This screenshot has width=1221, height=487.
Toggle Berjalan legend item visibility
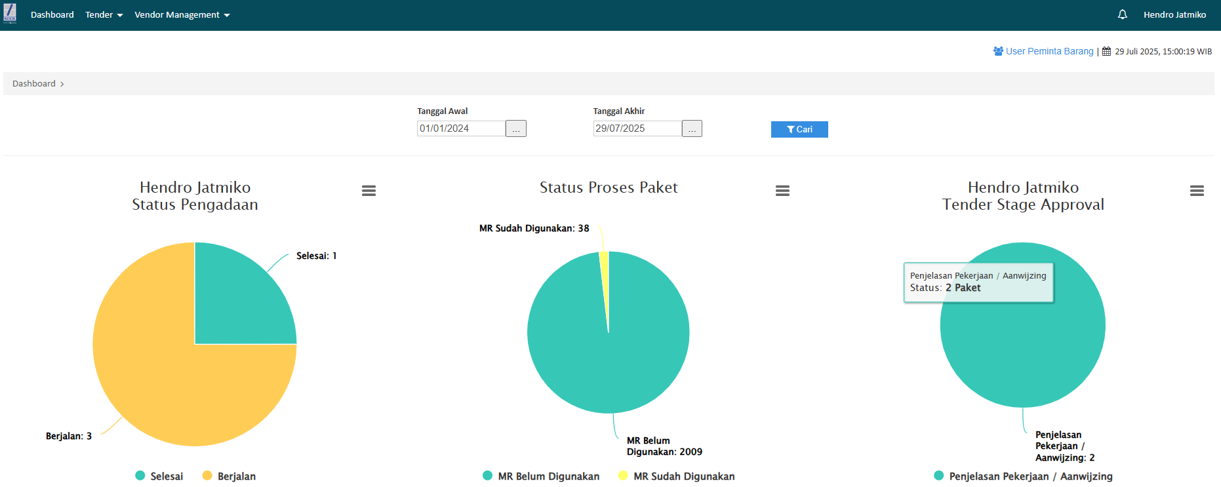click(x=229, y=476)
